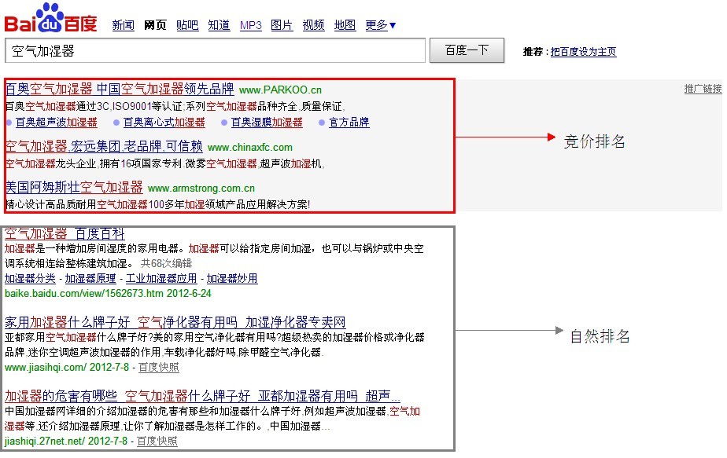Open ad result 空气加湿器,宏远集团,老品牌,可信赖
The image size is (727, 458).
click(x=104, y=146)
